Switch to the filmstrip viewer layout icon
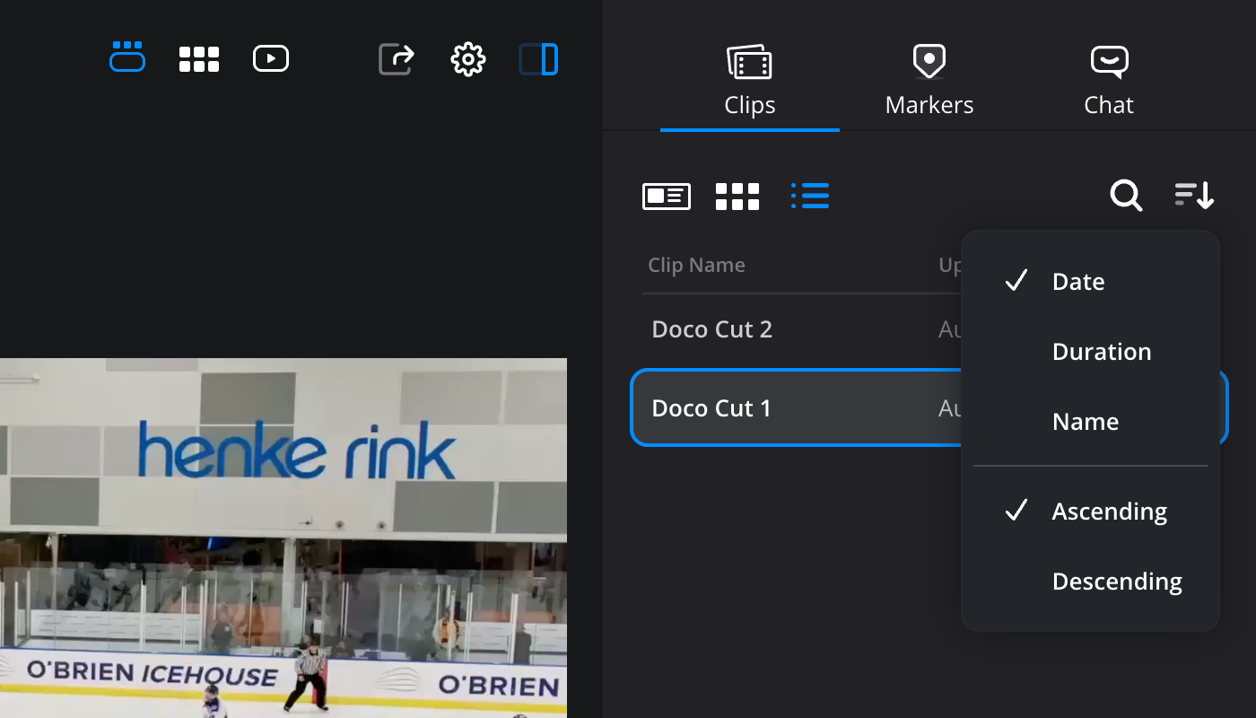Viewport: 1256px width, 718px height. click(x=127, y=58)
